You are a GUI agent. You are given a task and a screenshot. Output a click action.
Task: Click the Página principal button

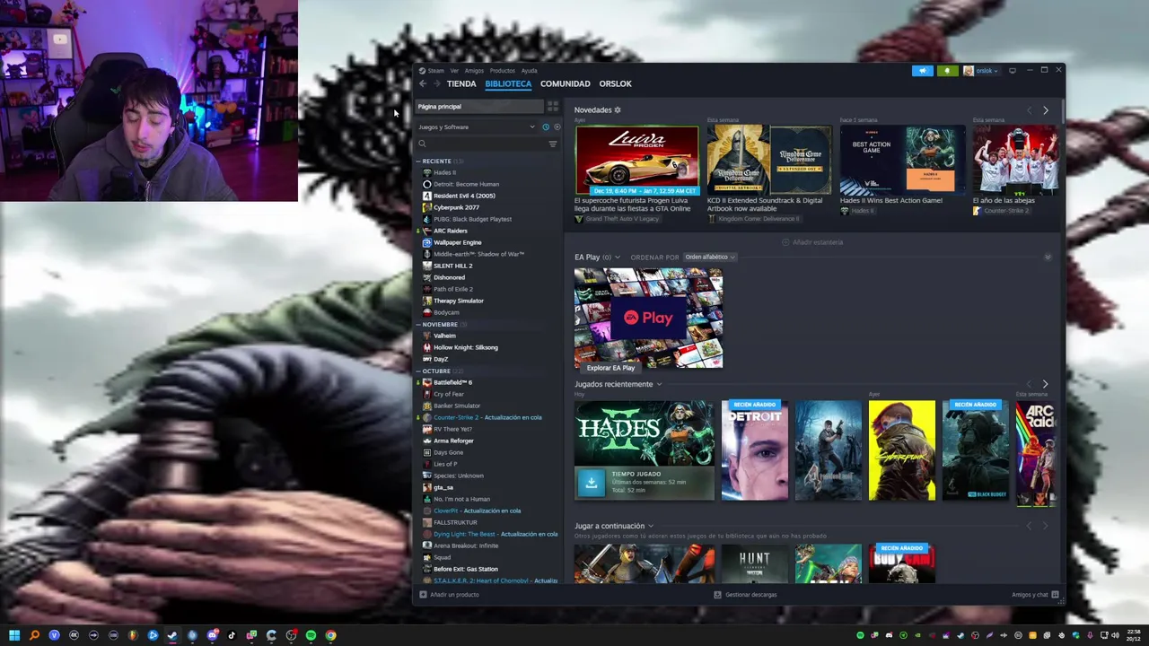(x=479, y=106)
